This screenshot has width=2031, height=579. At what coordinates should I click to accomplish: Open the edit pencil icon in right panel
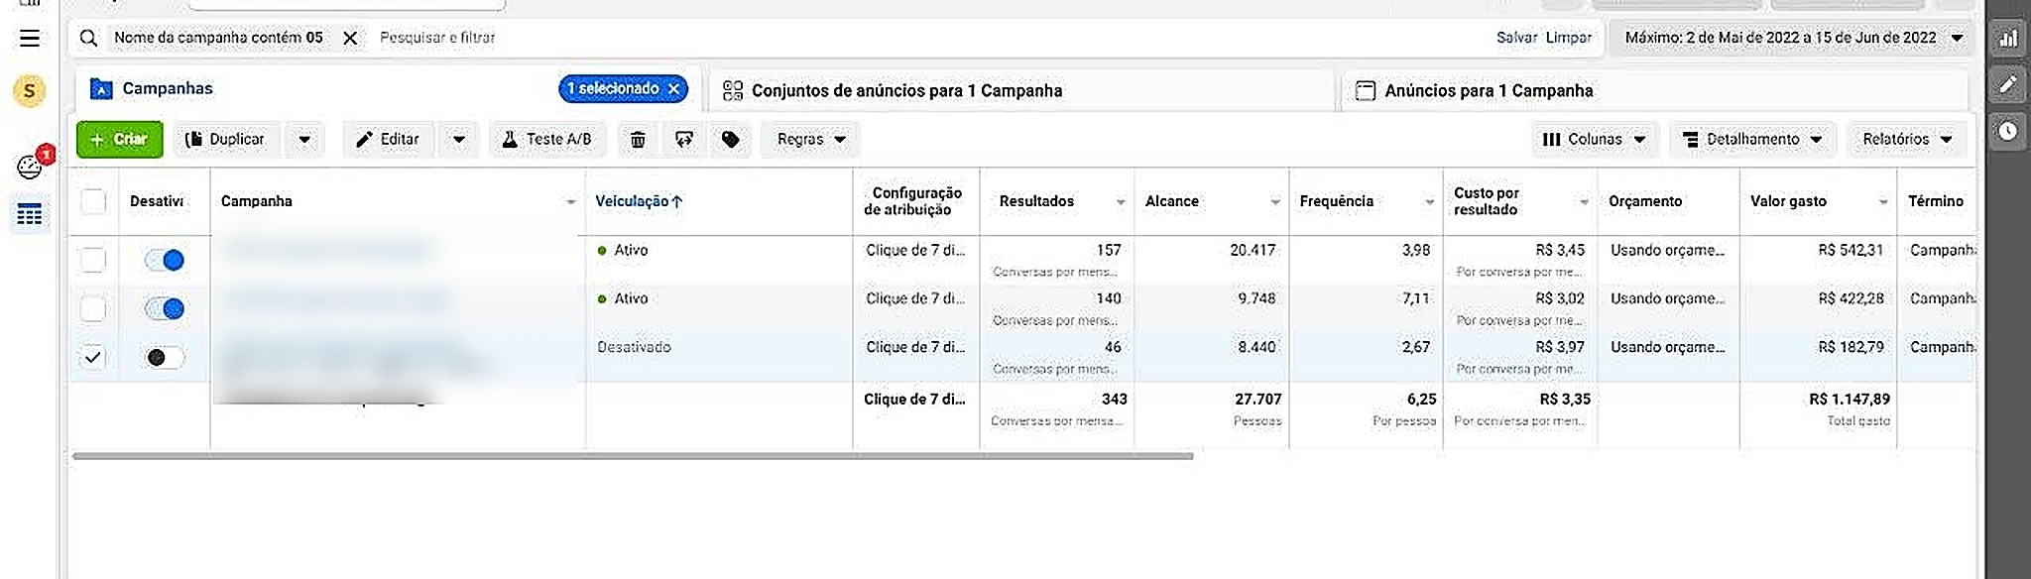point(2008,84)
